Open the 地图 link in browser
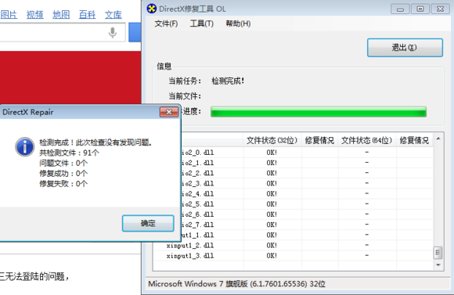 pyautogui.click(x=61, y=14)
